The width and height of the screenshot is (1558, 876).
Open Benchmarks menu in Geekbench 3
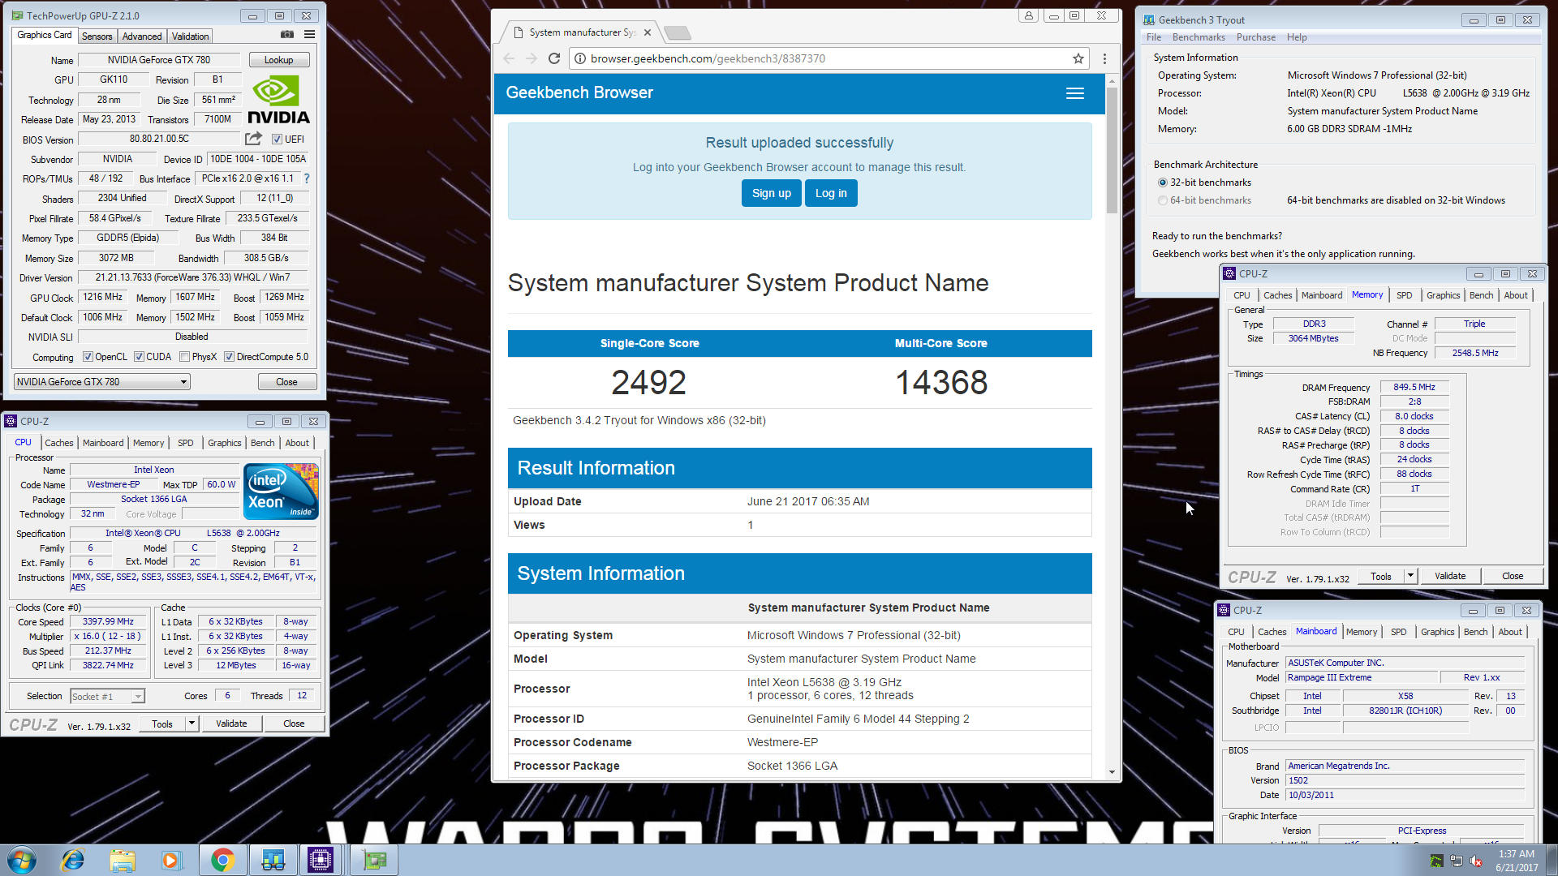[1199, 37]
